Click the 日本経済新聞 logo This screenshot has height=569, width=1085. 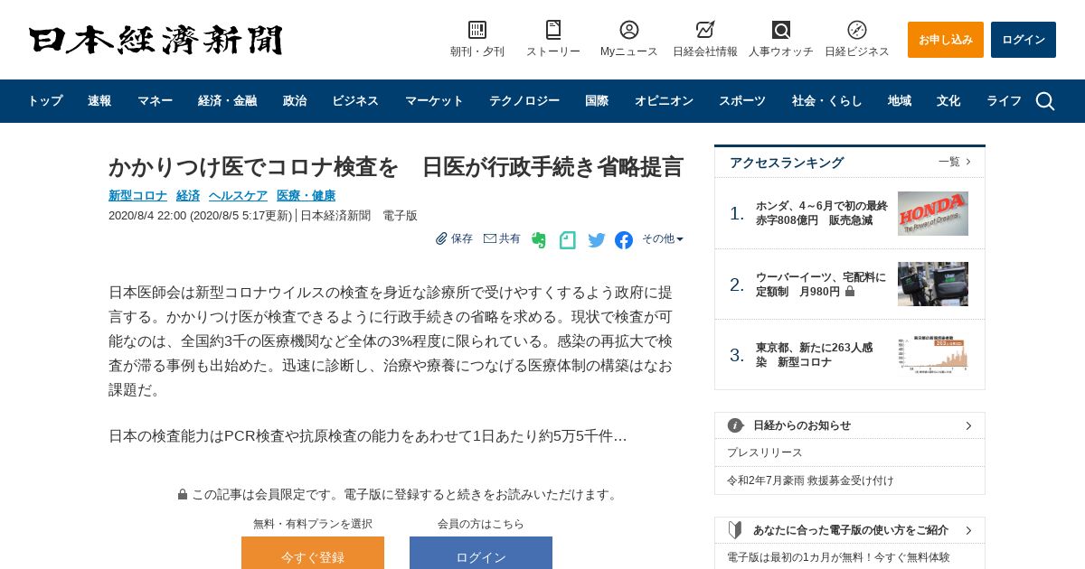click(156, 40)
